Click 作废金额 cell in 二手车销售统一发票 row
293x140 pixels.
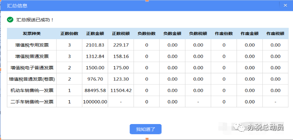point(250,102)
